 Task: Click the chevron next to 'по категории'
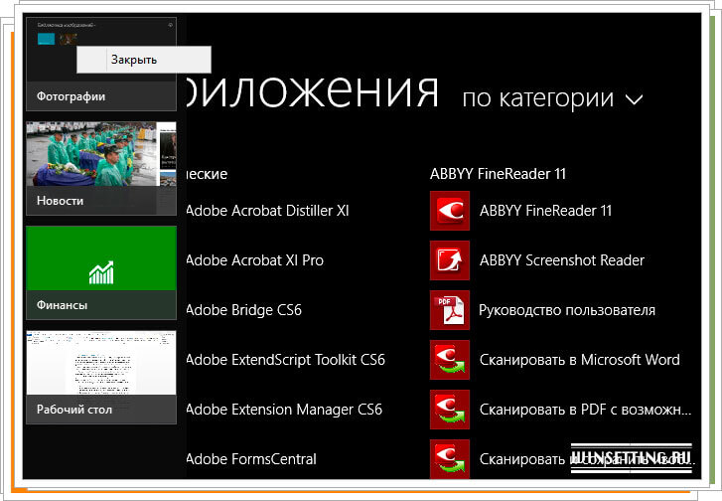tap(634, 99)
